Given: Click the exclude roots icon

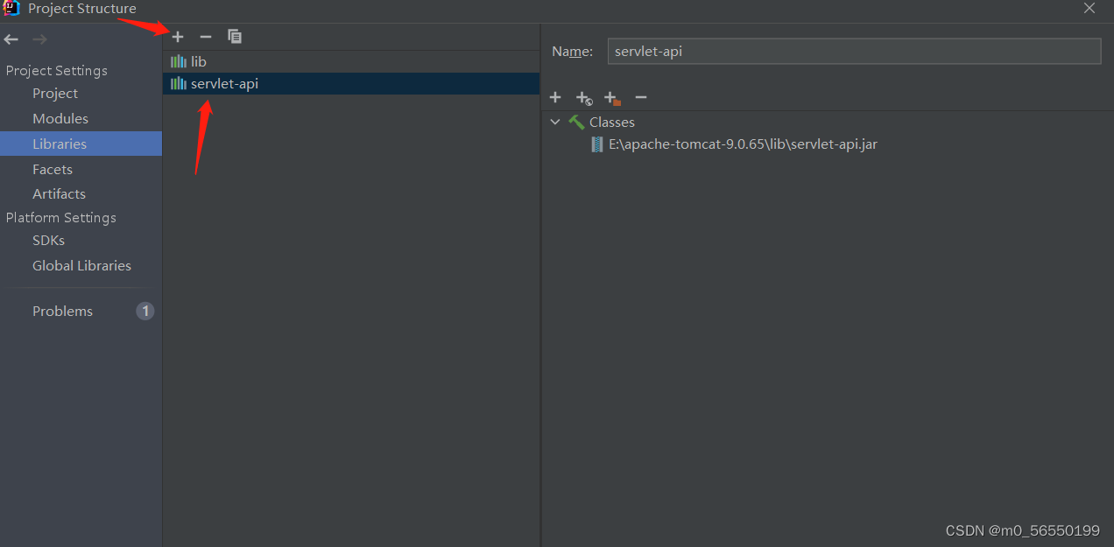Looking at the screenshot, I should [x=612, y=98].
